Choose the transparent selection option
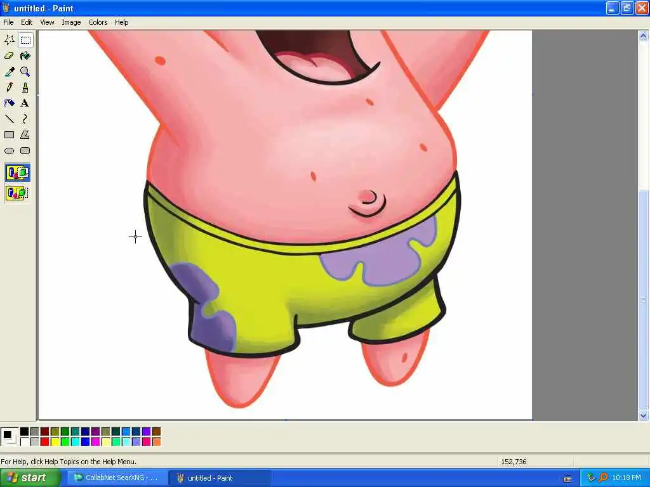 tap(17, 193)
